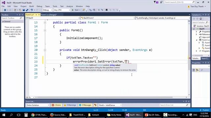
Task: Click the split editor icon above scrollbar
Action: tap(189, 21)
